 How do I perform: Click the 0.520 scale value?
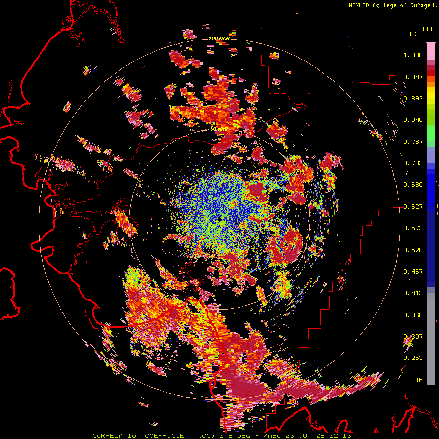tap(413, 250)
